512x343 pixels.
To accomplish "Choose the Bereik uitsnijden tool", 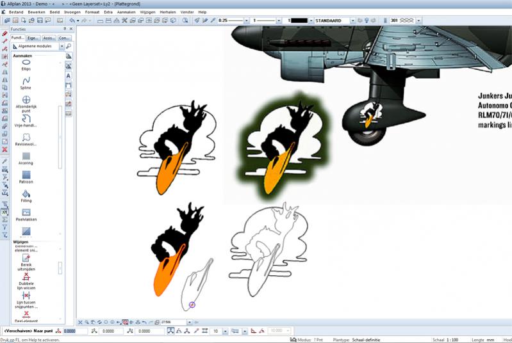I will pyautogui.click(x=26, y=263).
